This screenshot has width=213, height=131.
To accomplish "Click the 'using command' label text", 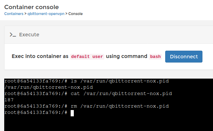I will [x=127, y=56].
